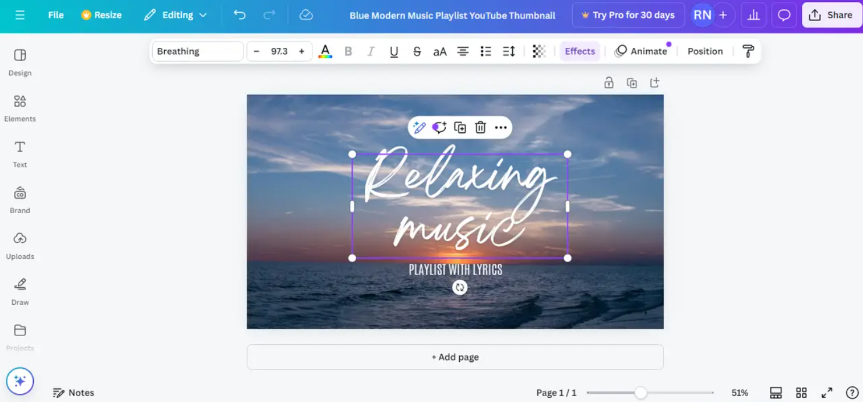Select the PLAYLIST WITH LYRICS text
863x402 pixels.
click(456, 270)
